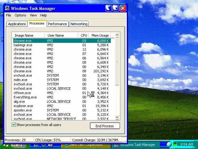198x149 pixels.
Task: Select the ctfmon.exe process row
Action: point(62,93)
